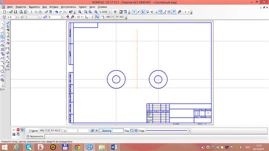Open the text annotation 'A' panel icon
The height and width of the screenshot is (151, 269).
pos(8,37)
